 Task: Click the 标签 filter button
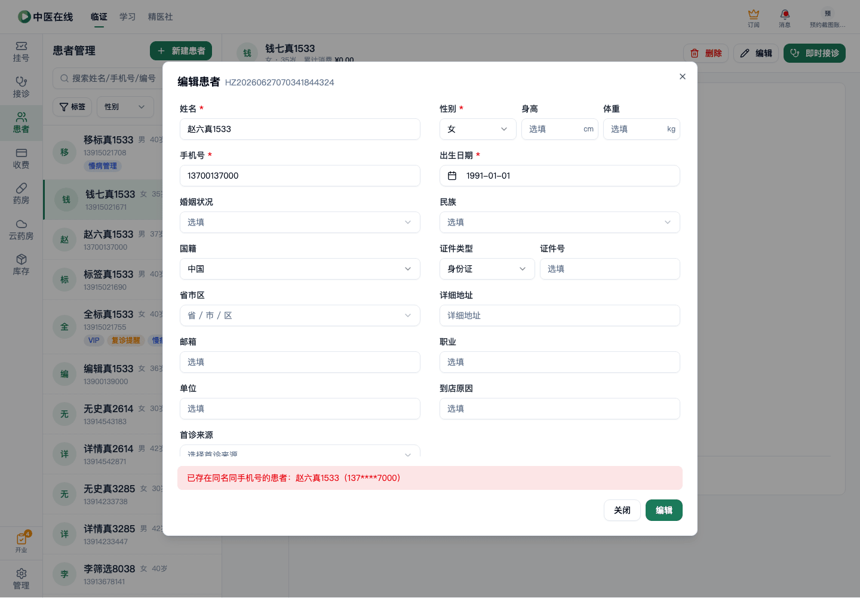[x=72, y=107]
